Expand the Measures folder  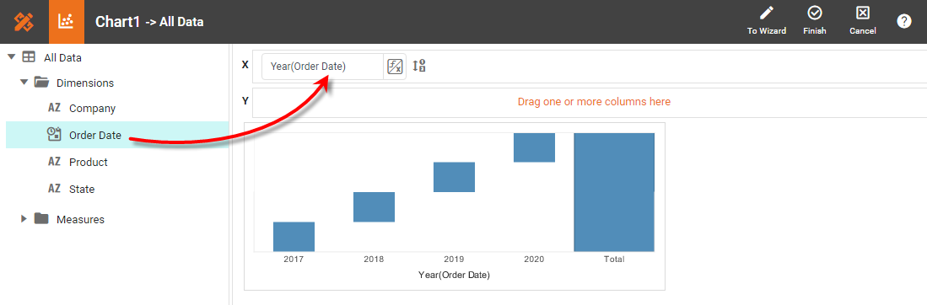24,219
